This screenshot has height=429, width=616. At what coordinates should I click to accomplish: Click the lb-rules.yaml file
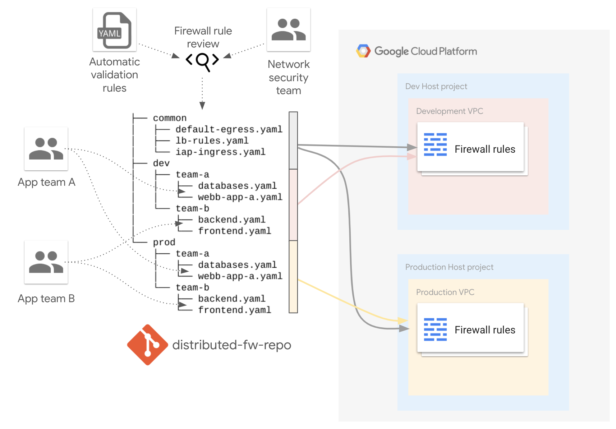coord(212,140)
